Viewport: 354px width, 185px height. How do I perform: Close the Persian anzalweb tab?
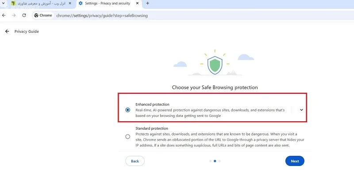70,4
